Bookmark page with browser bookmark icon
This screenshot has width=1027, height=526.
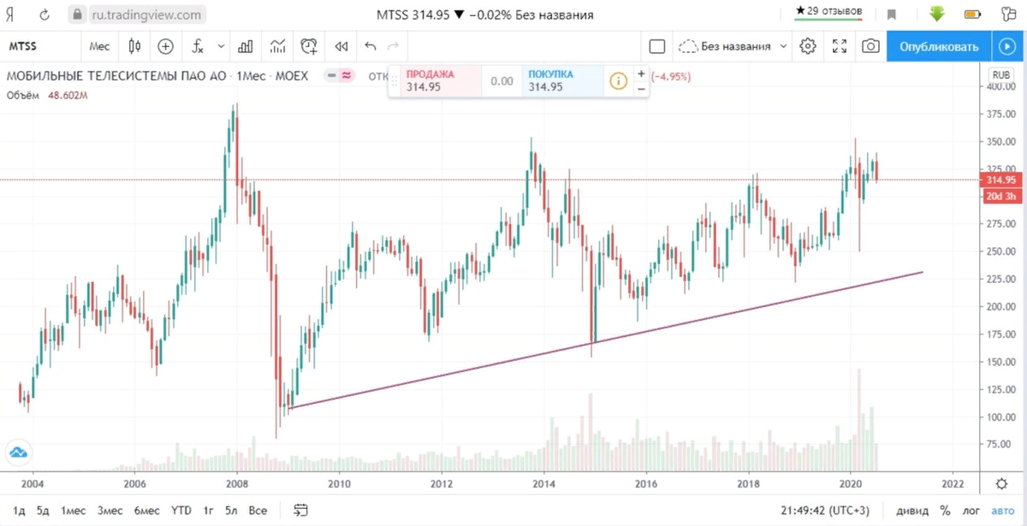point(892,15)
